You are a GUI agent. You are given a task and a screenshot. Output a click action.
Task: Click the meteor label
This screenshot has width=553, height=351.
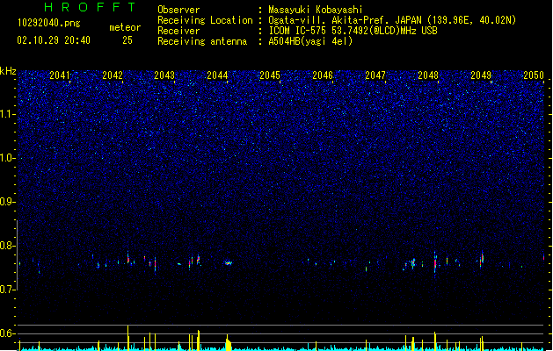(125, 27)
